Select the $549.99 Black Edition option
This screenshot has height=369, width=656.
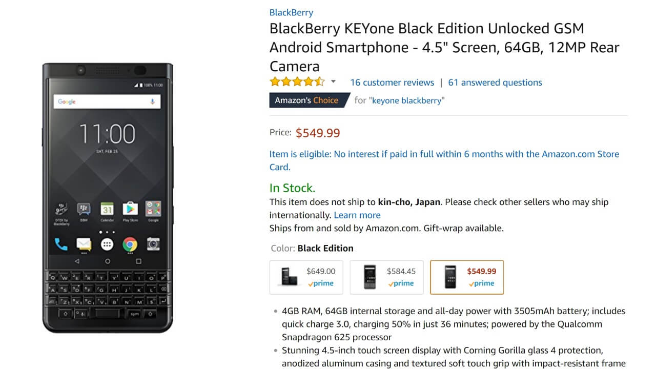467,277
